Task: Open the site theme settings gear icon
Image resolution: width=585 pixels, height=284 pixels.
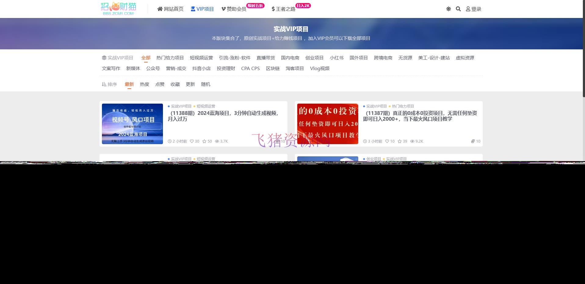Action: coord(448,9)
